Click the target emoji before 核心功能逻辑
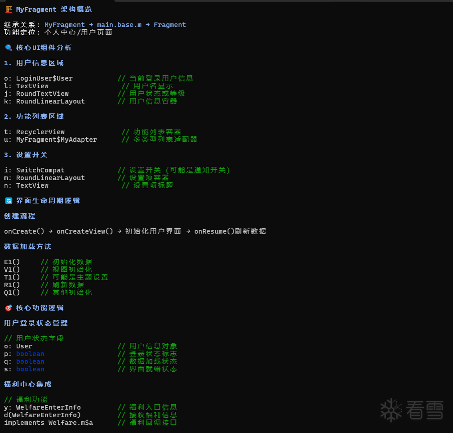Image resolution: width=453 pixels, height=433 pixels. click(9, 308)
